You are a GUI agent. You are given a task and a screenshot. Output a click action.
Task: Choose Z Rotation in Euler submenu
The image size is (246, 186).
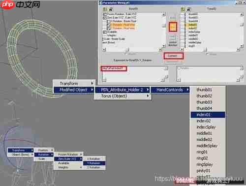[94, 167]
